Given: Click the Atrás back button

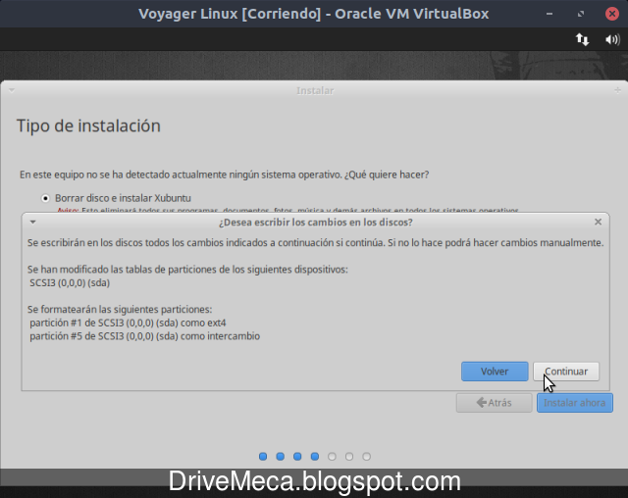Looking at the screenshot, I should tap(495, 402).
